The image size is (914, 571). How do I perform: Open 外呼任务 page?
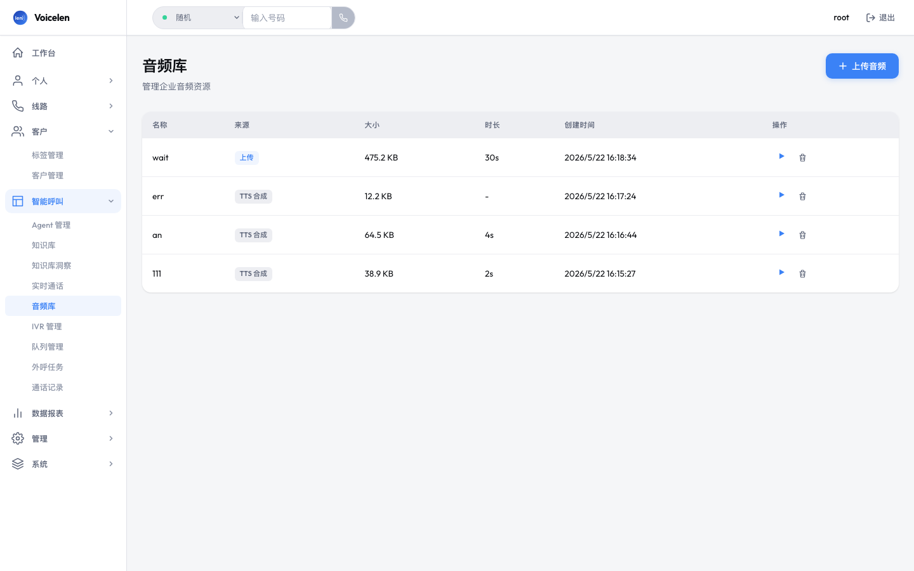point(63,367)
